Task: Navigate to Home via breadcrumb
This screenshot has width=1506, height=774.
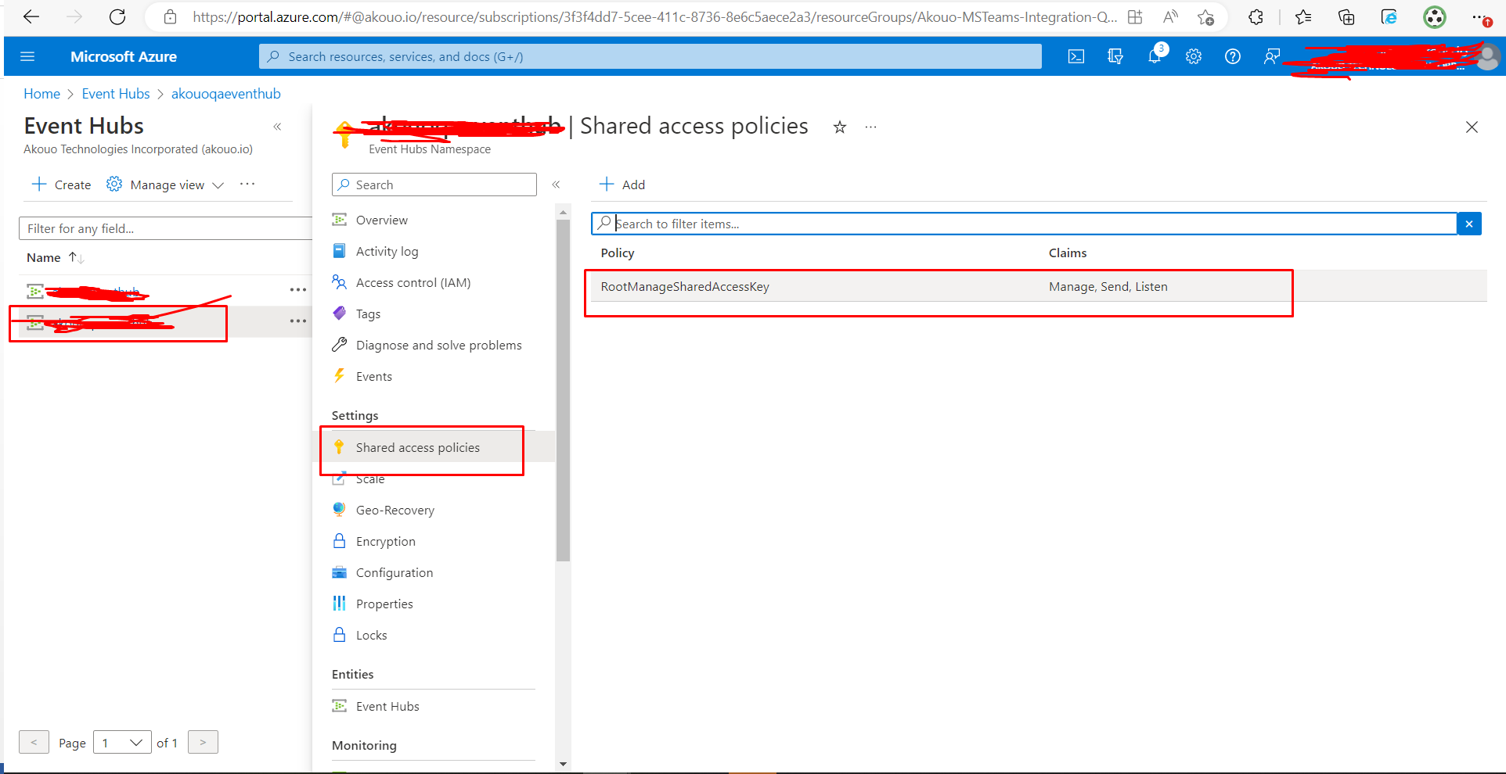Action: click(x=41, y=93)
